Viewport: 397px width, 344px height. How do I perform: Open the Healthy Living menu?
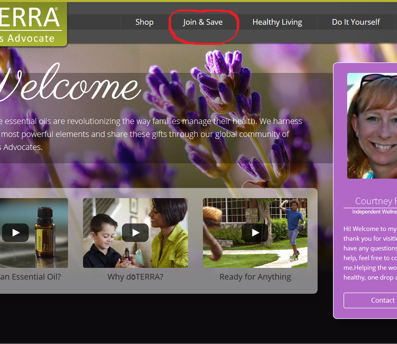(x=277, y=22)
